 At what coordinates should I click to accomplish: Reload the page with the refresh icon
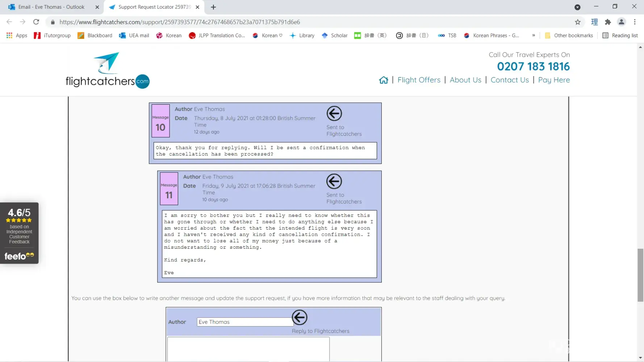36,22
